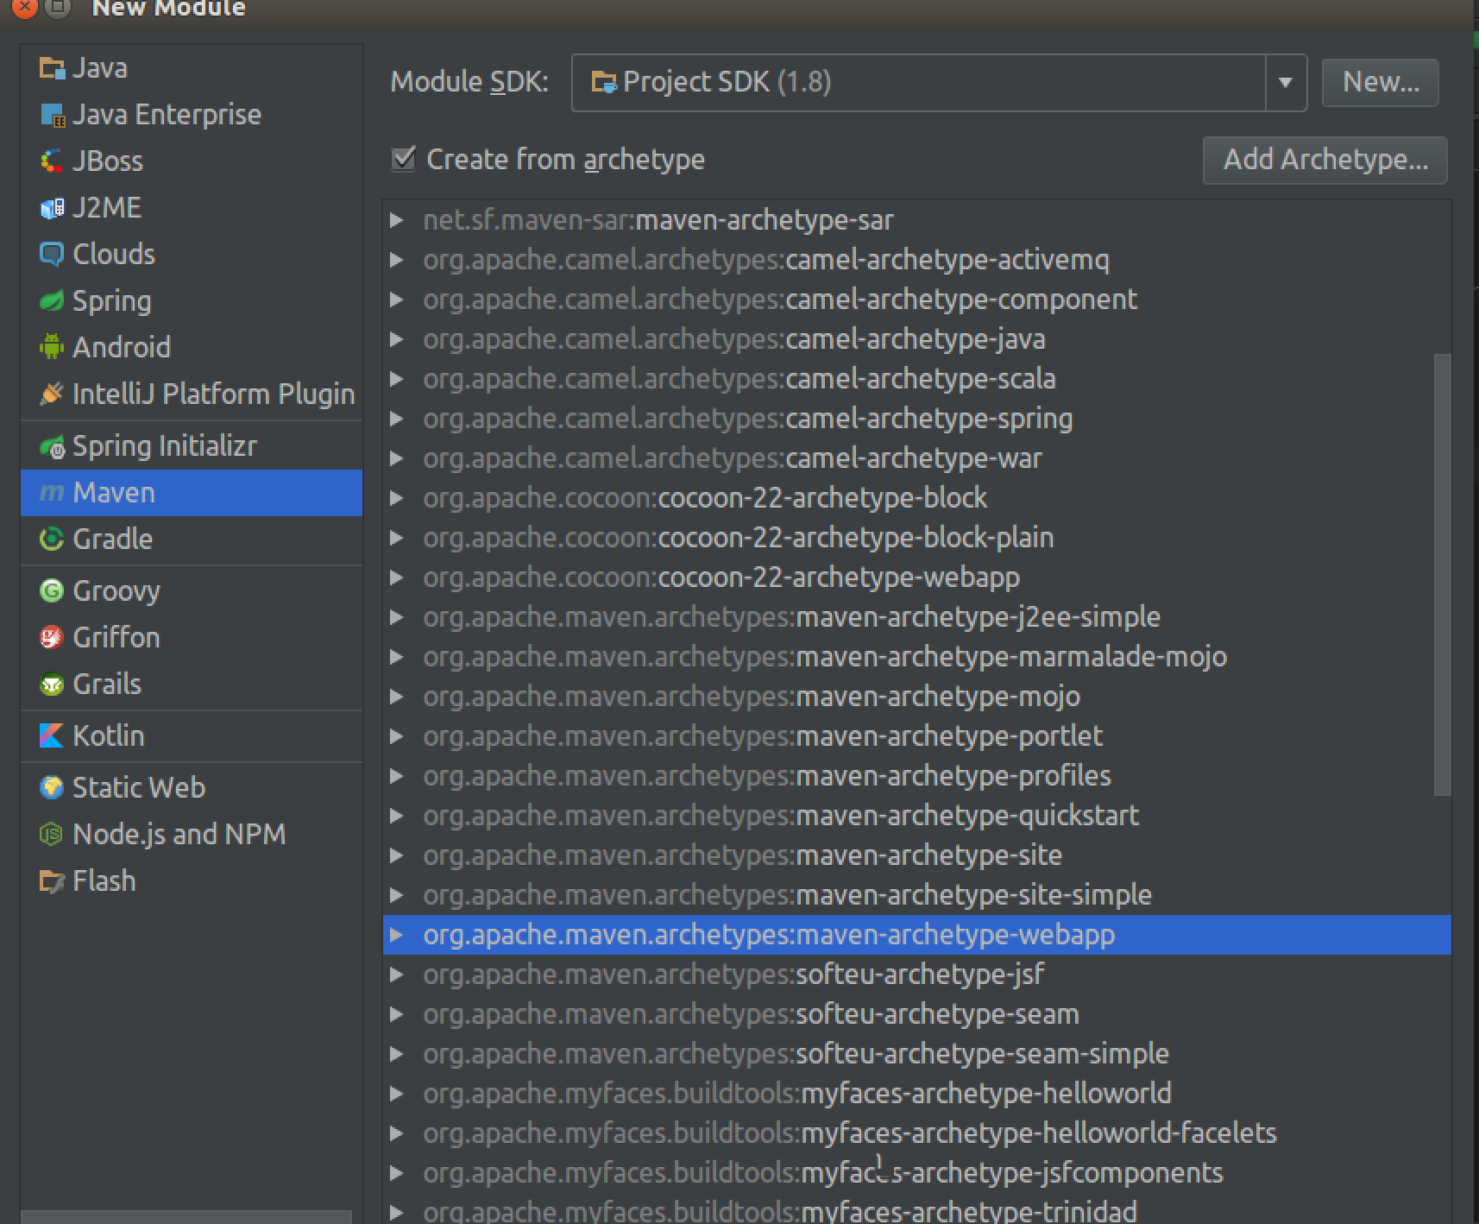Select Node.js and NPM module type

point(192,835)
